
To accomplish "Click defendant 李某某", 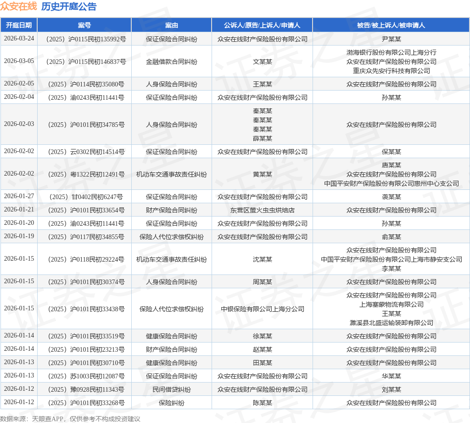I will point(391,269).
